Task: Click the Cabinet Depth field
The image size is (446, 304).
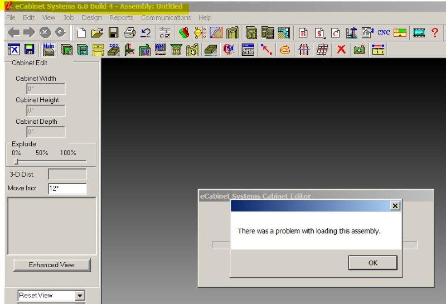Action: tap(46, 132)
